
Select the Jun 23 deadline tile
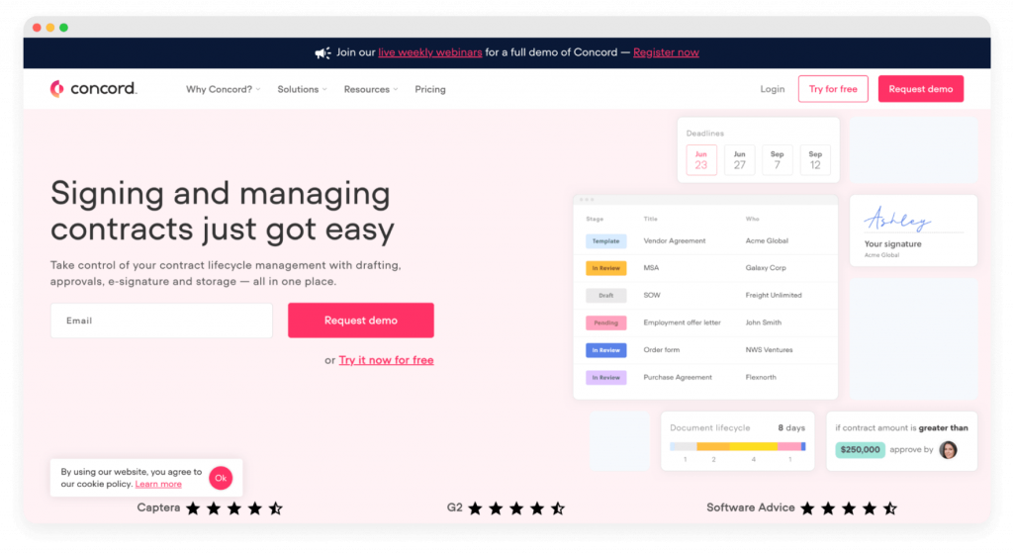[x=701, y=160]
